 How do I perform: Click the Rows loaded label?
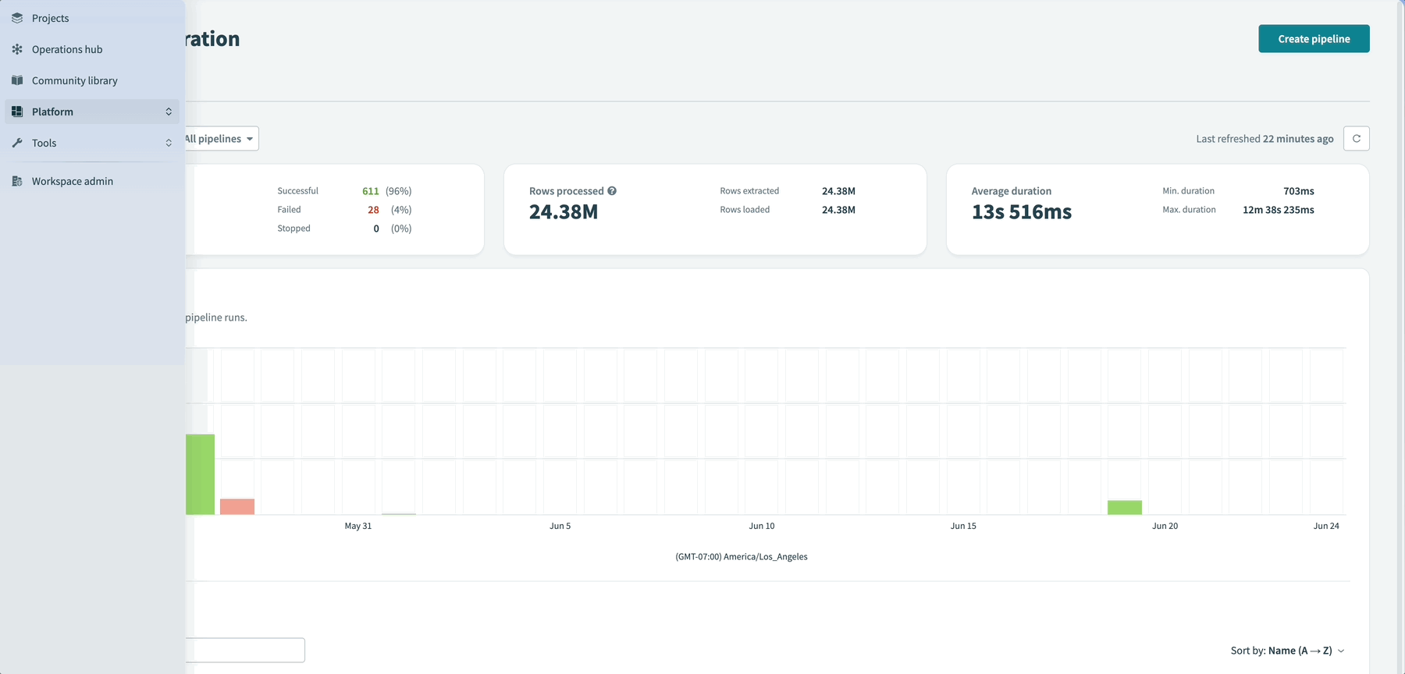click(745, 210)
